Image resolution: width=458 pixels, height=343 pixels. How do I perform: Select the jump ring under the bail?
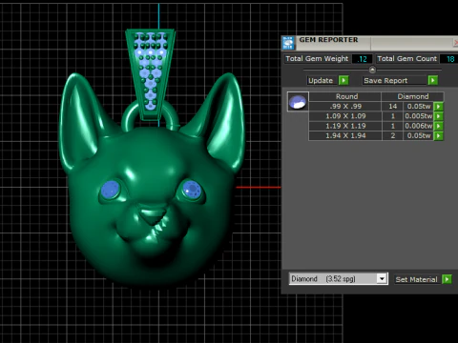click(150, 117)
